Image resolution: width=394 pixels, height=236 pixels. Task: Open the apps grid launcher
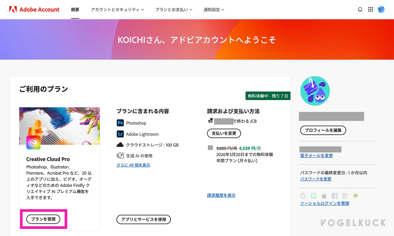click(371, 9)
